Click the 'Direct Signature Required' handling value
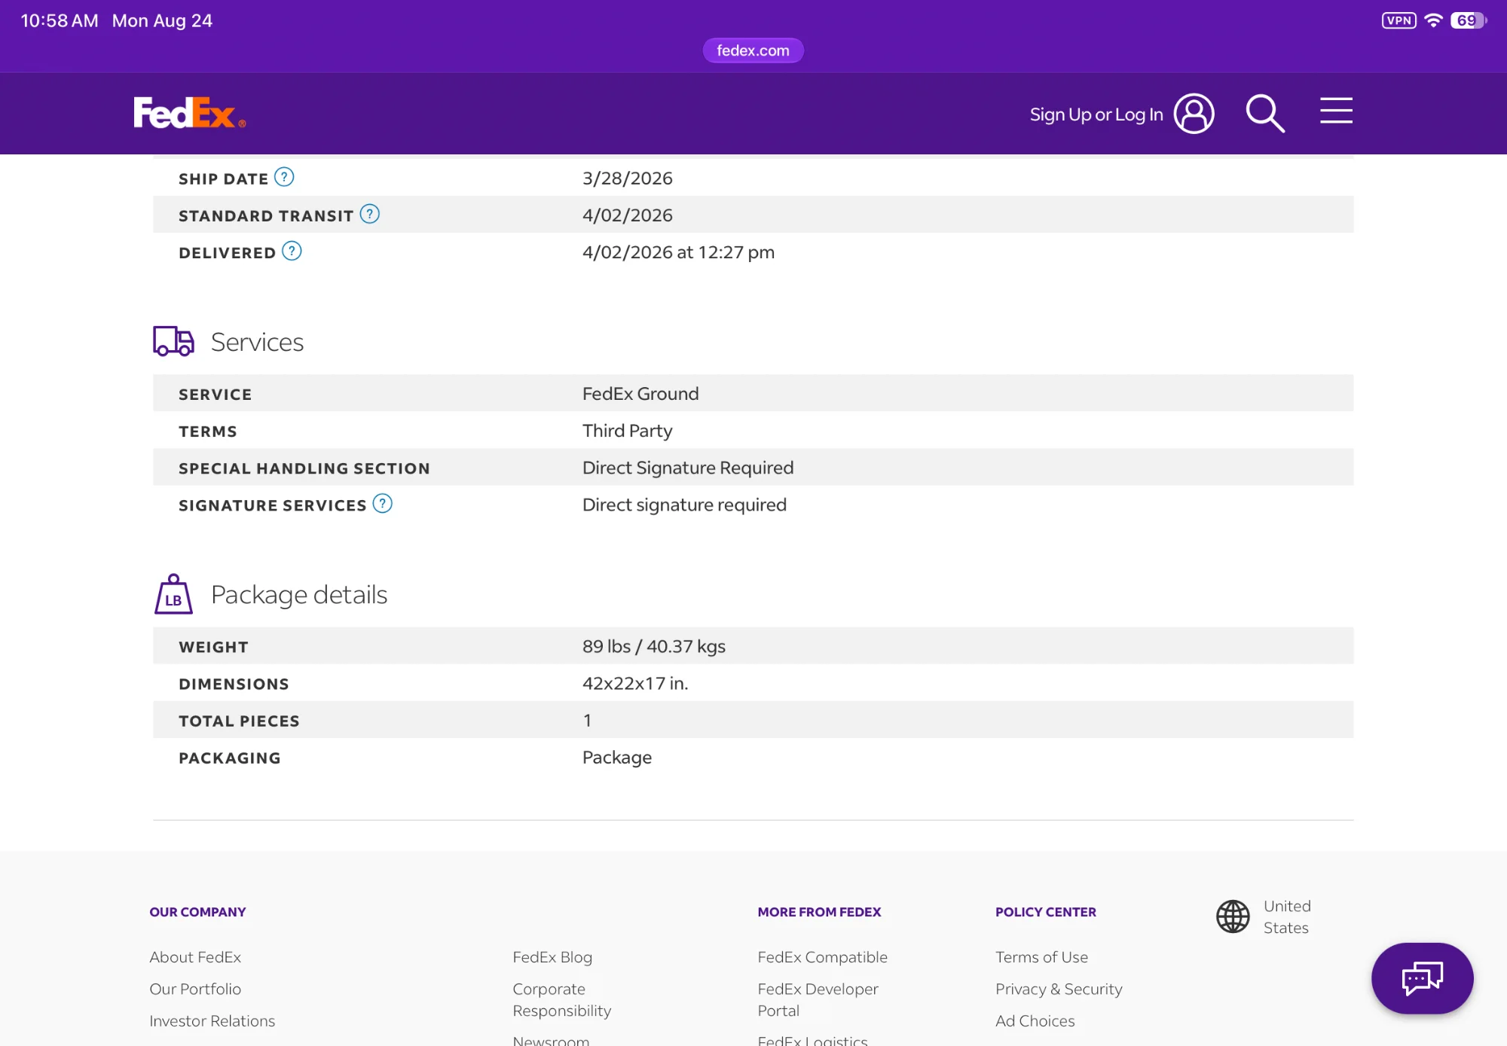This screenshot has height=1046, width=1507. pyautogui.click(x=688, y=468)
